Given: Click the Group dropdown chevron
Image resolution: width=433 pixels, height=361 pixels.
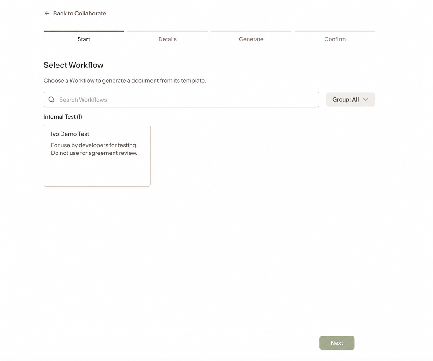Looking at the screenshot, I should pos(366,100).
